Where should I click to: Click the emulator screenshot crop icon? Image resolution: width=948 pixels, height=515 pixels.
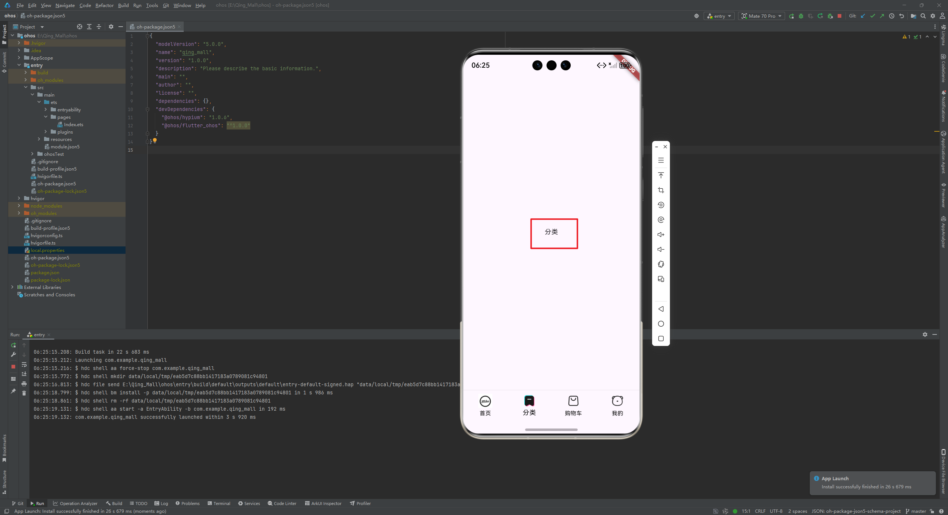point(661,190)
